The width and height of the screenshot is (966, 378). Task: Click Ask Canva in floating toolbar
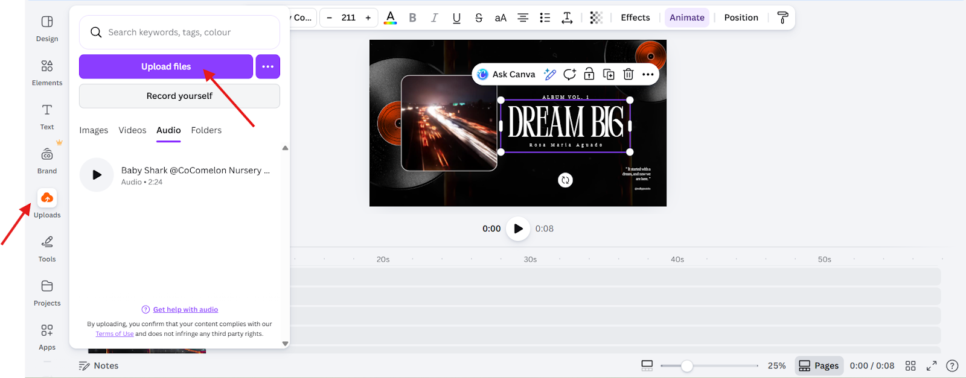[x=506, y=74]
